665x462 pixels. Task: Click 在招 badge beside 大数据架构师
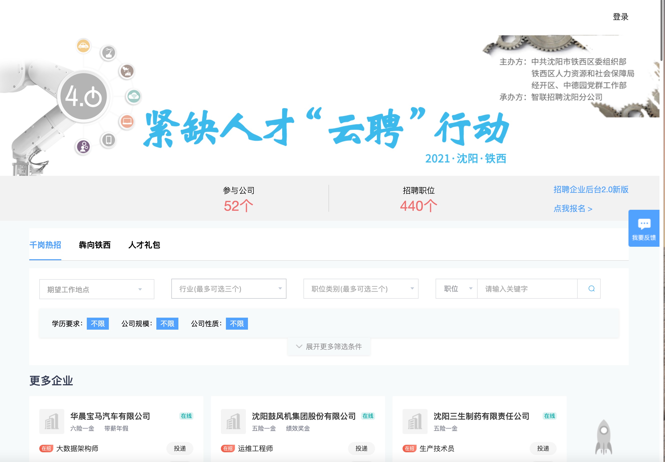click(46, 449)
